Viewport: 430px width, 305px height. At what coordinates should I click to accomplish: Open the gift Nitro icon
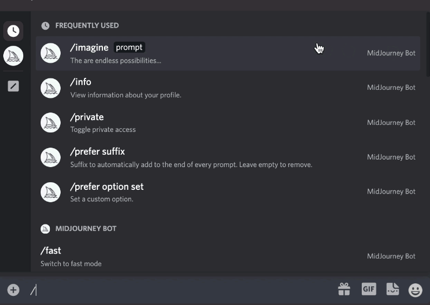(x=344, y=289)
